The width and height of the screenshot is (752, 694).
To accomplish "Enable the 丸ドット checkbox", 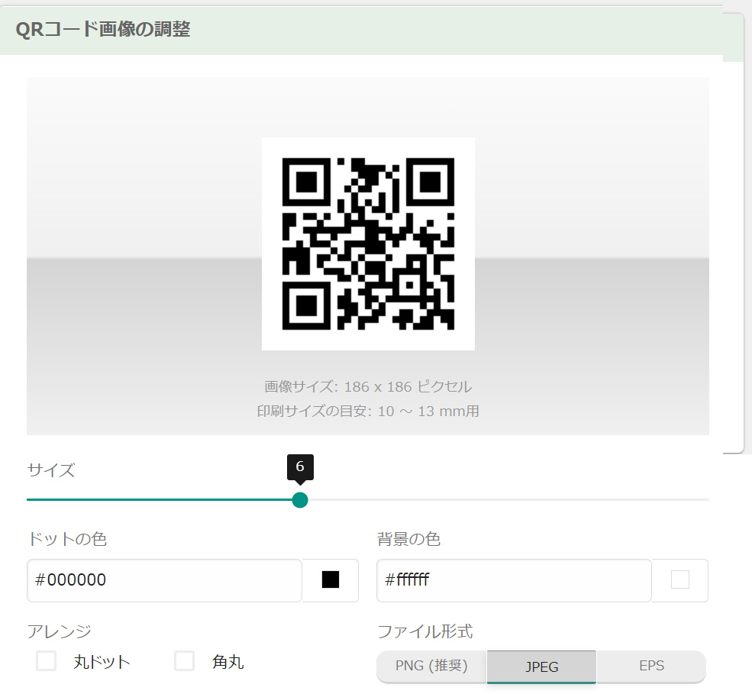I will point(47,661).
